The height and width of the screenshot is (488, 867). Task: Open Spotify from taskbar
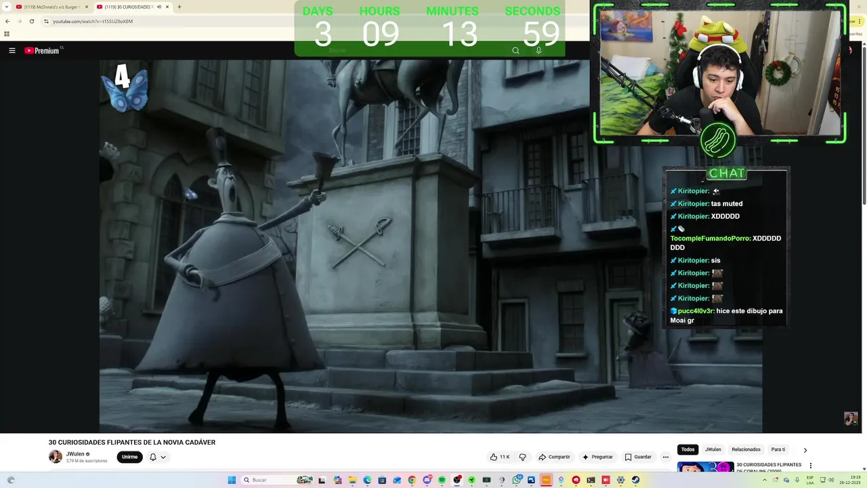pos(442,480)
